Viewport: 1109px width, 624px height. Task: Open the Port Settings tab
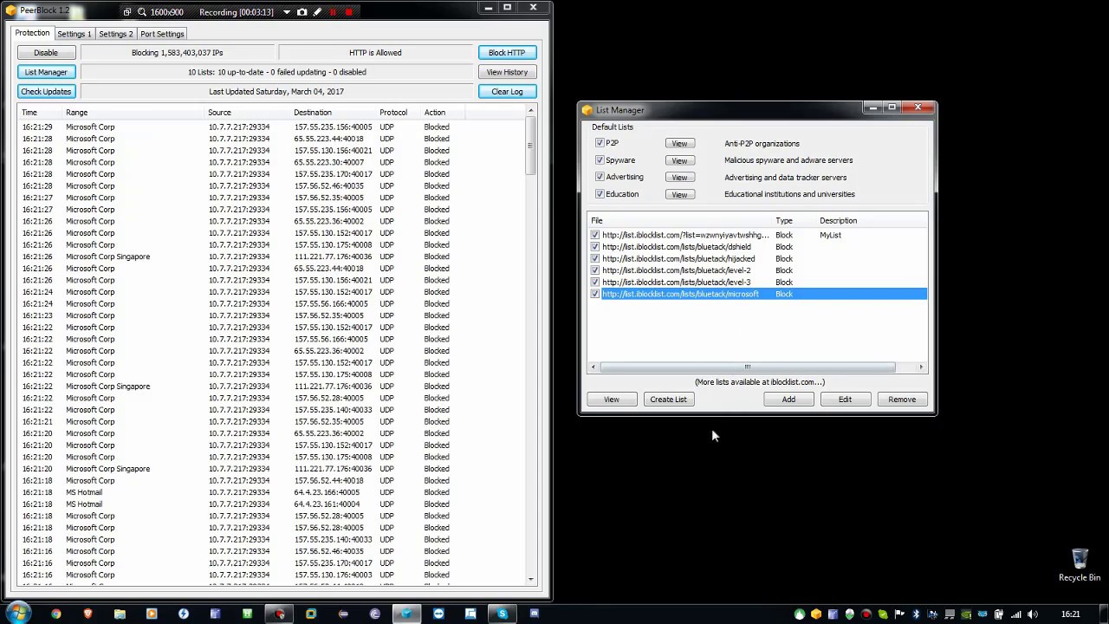pyautogui.click(x=162, y=34)
